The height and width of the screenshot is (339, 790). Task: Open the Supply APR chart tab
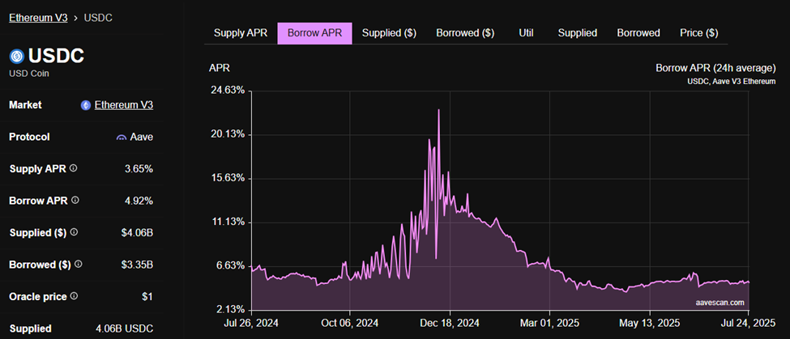241,33
